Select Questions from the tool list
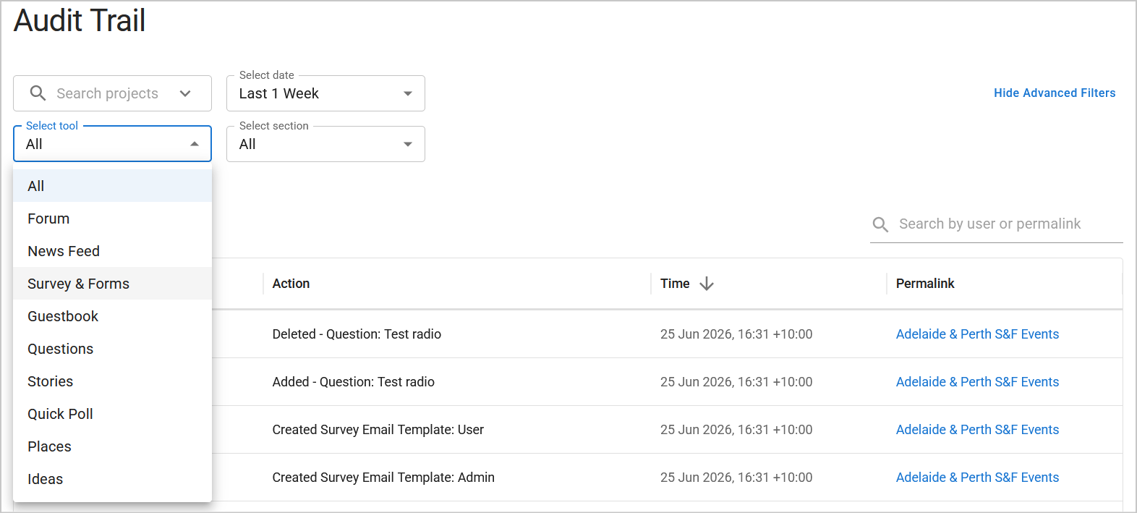The width and height of the screenshot is (1137, 513). pos(112,349)
